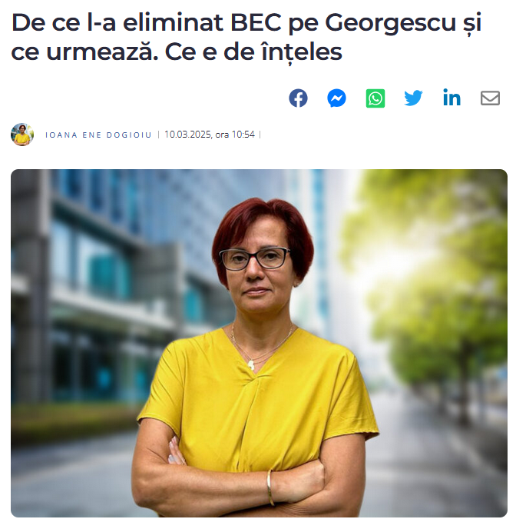This screenshot has height=529, width=516.
Task: Open the round author avatar thumbnail
Action: [x=22, y=135]
